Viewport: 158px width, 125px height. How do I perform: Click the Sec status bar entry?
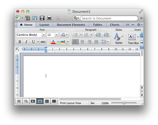(92, 103)
